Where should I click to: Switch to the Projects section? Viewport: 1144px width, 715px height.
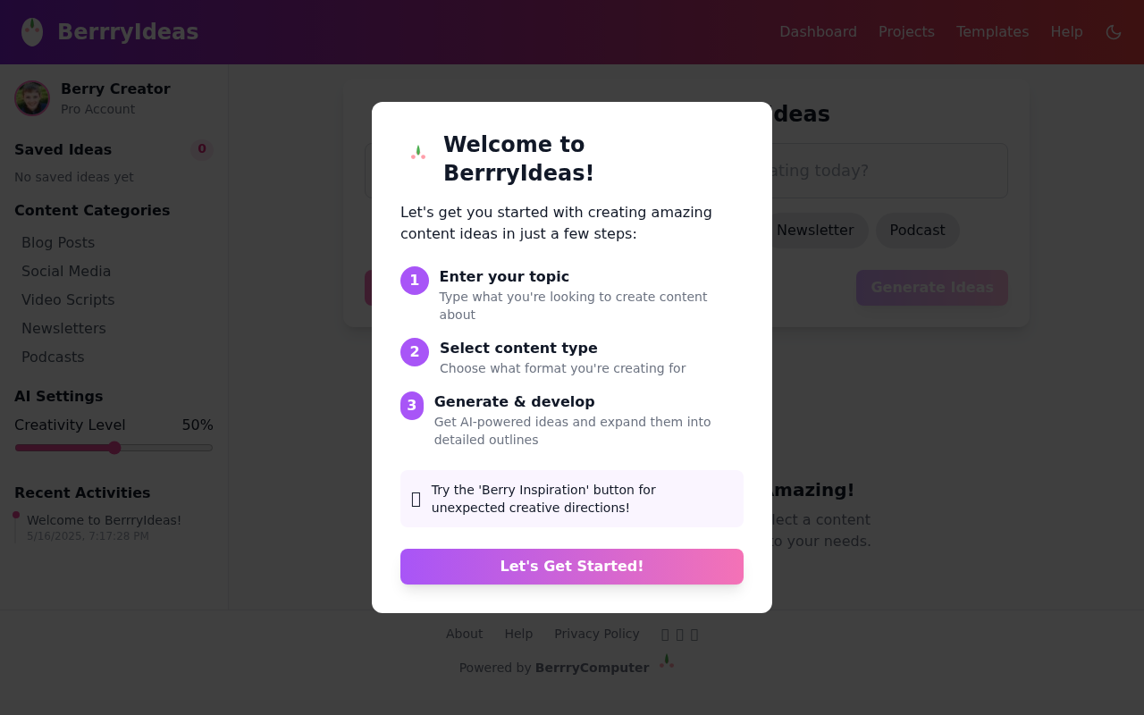tap(906, 31)
